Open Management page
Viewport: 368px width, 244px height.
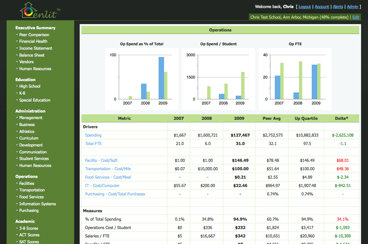click(31, 118)
